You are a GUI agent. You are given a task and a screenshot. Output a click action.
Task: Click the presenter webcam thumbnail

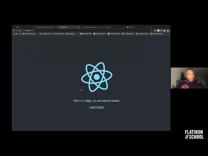189,78
